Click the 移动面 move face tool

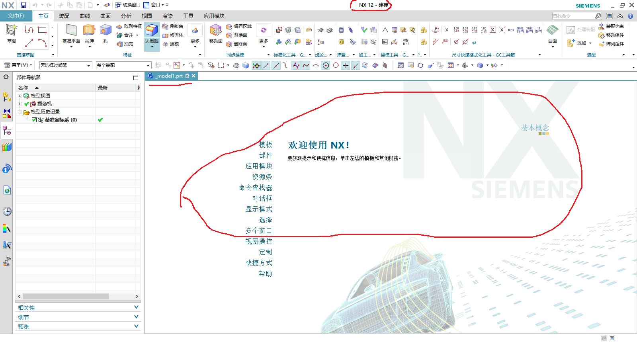(216, 33)
